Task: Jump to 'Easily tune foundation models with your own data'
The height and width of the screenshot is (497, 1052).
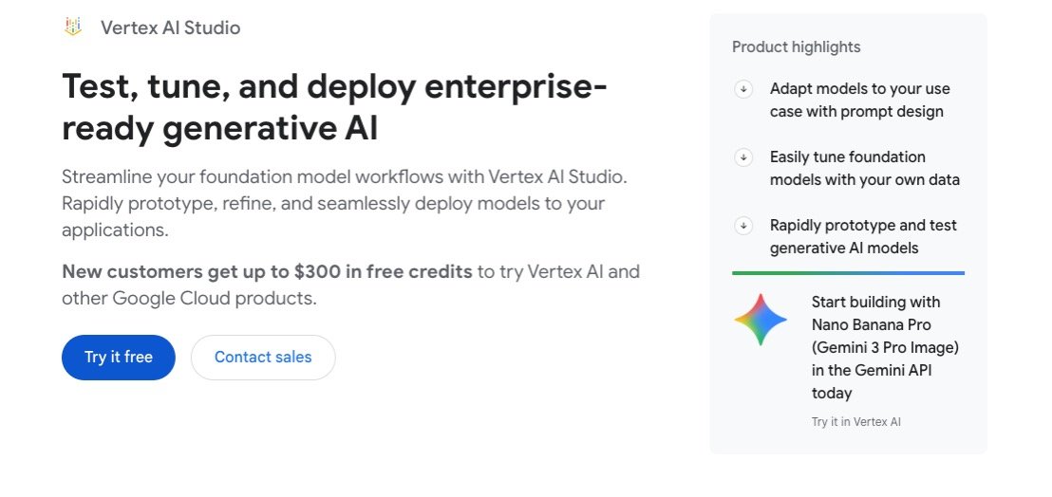Action: [x=865, y=169]
